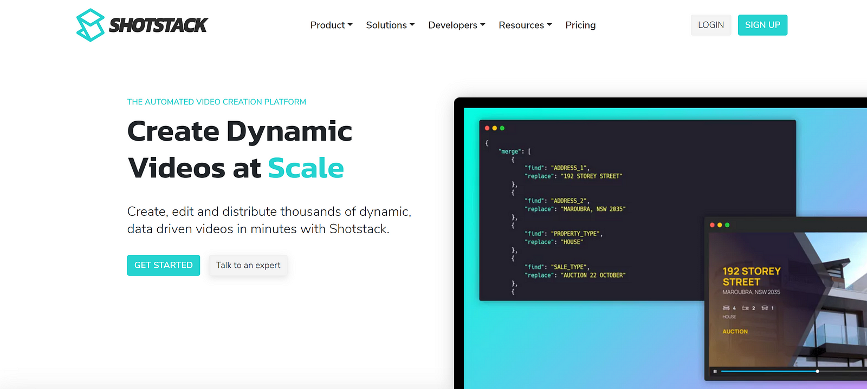
Task: Click the yellow dot in video preview window
Action: click(720, 225)
